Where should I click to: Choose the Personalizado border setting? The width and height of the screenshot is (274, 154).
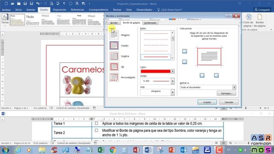point(114,77)
